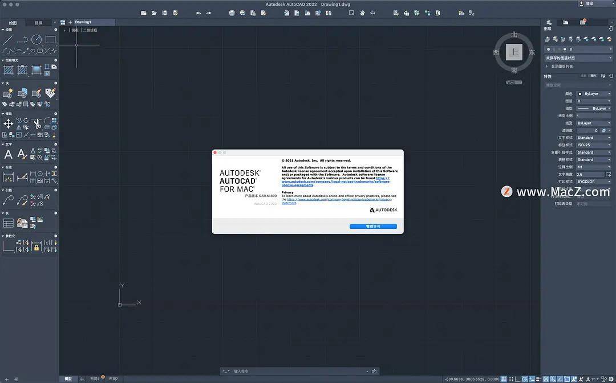Open the software license agreements link
This screenshot has height=383, width=616.
click(336, 182)
